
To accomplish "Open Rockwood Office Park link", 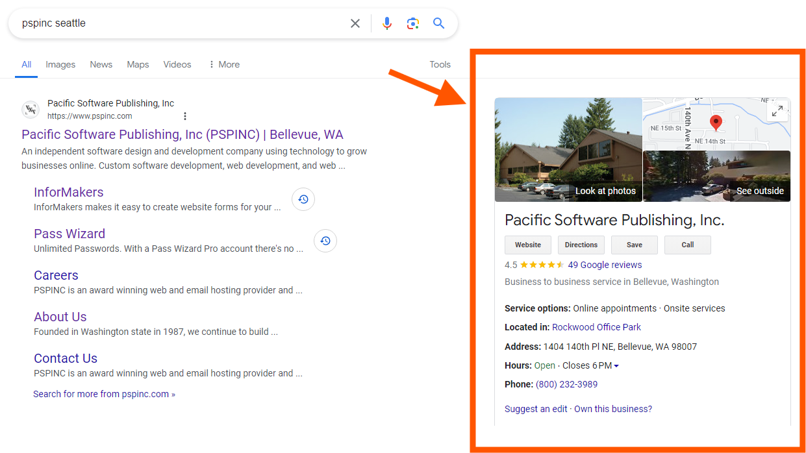I will (x=596, y=327).
